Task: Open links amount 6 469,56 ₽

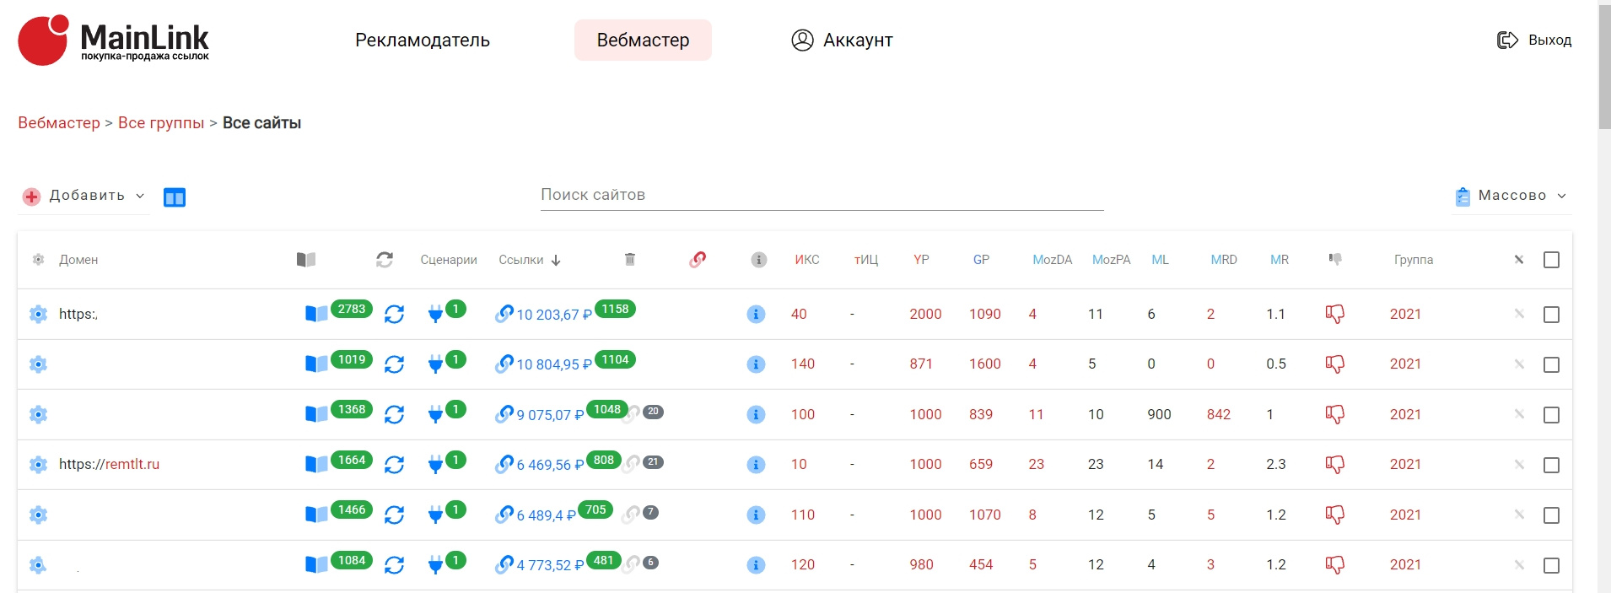Action: coord(550,465)
